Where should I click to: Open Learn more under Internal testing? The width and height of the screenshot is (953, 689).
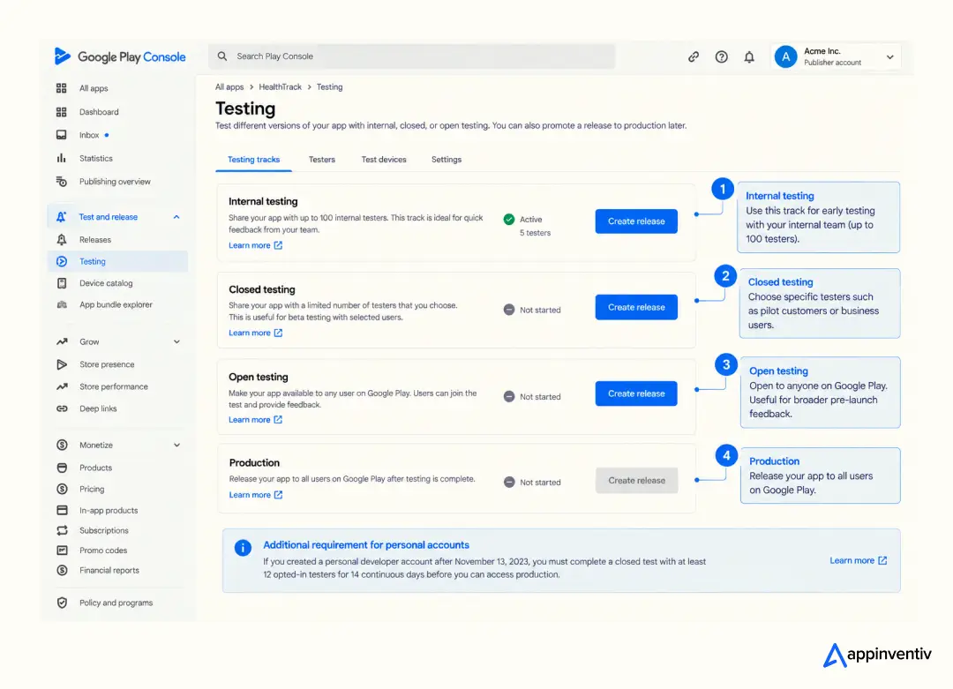(x=255, y=245)
